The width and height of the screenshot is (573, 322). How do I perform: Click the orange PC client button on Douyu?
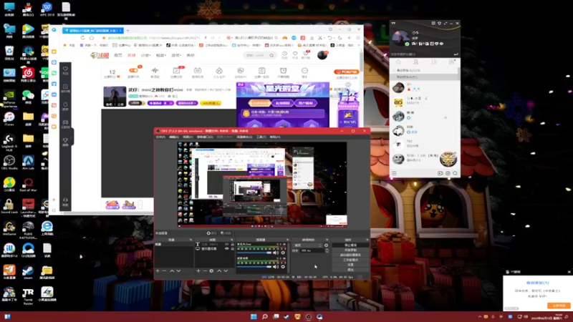(x=347, y=72)
